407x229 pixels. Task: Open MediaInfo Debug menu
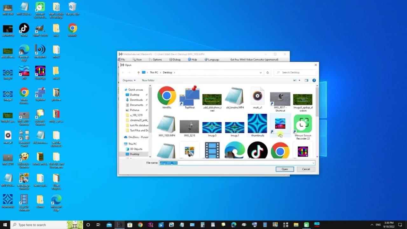pyautogui.click(x=175, y=59)
